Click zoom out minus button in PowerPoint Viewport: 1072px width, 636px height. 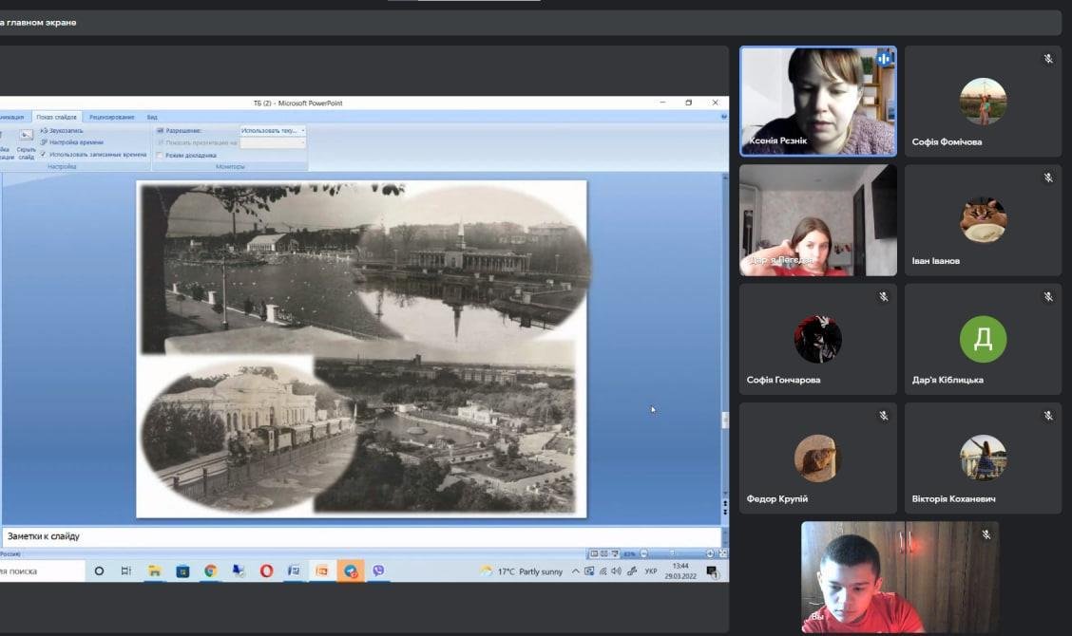643,553
